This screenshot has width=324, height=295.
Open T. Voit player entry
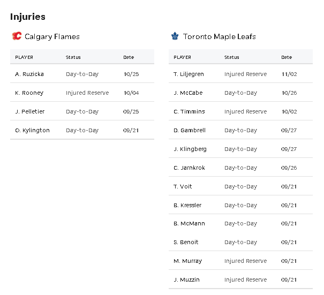tap(183, 186)
